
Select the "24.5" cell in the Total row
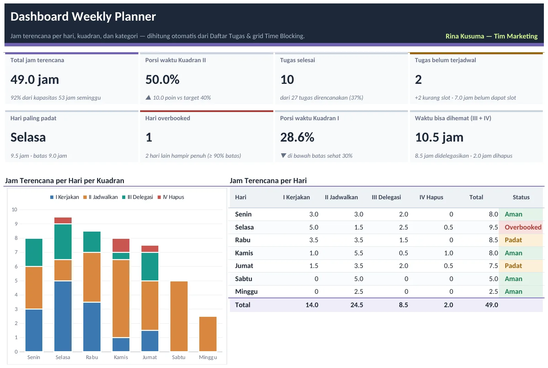[357, 305]
